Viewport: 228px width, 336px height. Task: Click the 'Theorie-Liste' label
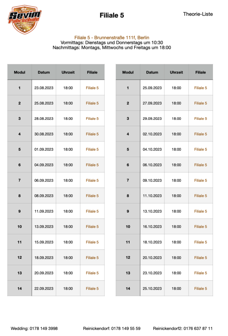click(198, 14)
